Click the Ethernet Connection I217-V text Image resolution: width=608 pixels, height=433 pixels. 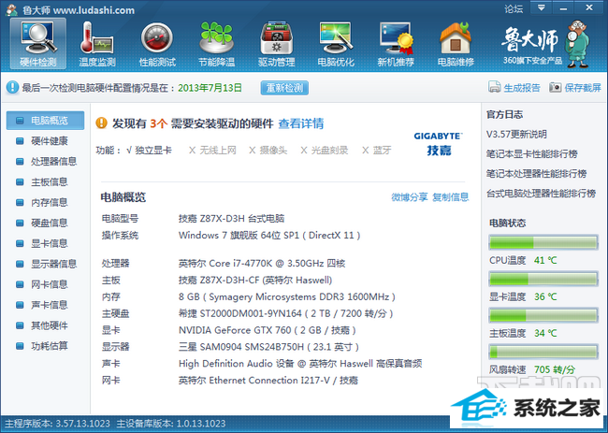(269, 381)
